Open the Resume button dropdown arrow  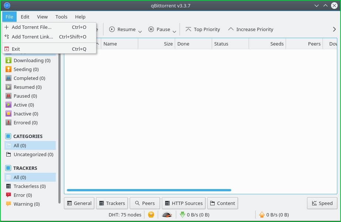[140, 30]
